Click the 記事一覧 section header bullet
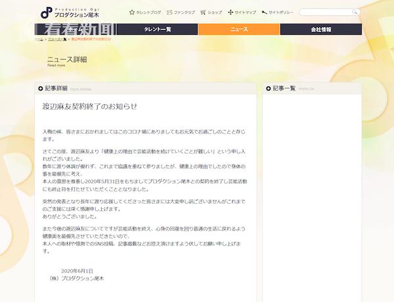394x302 pixels. [269, 88]
